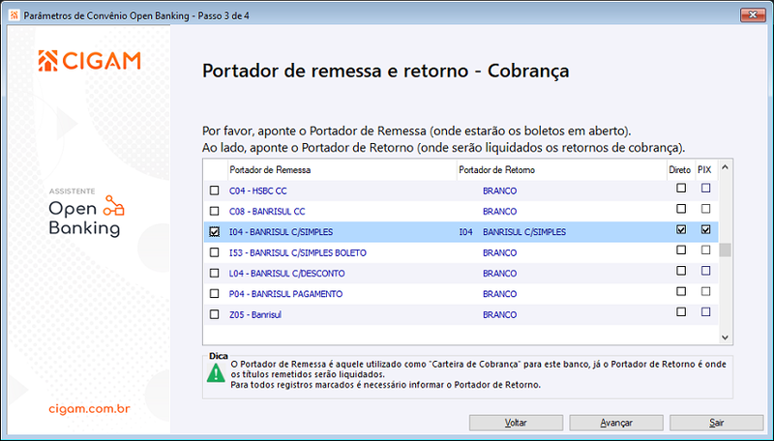Enable Direto for I53 - BANRISUL C/SIMPLES BOLETO

pos(681,250)
